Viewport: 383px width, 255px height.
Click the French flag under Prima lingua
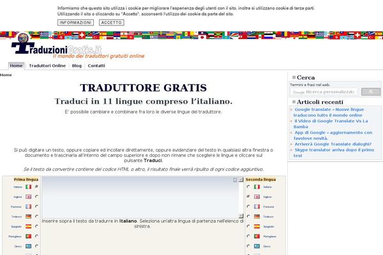click(28, 207)
